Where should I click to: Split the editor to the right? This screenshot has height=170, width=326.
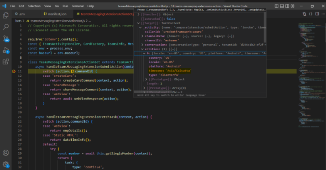[x=317, y=14]
